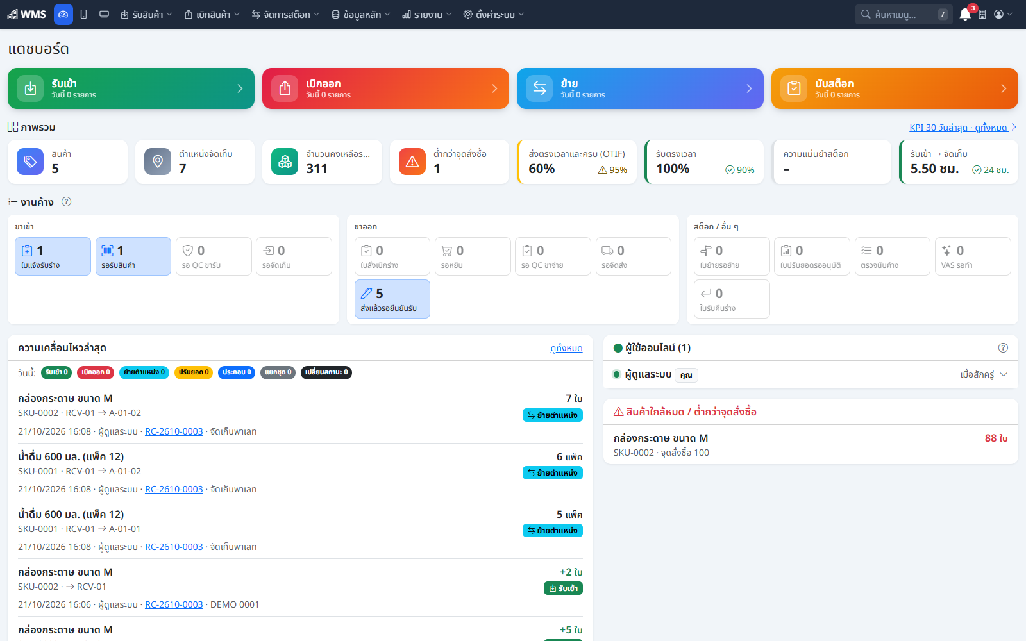Filter activity by blue ประกอบ 0 badge
Viewport: 1026px width, 641px height.
(x=237, y=372)
